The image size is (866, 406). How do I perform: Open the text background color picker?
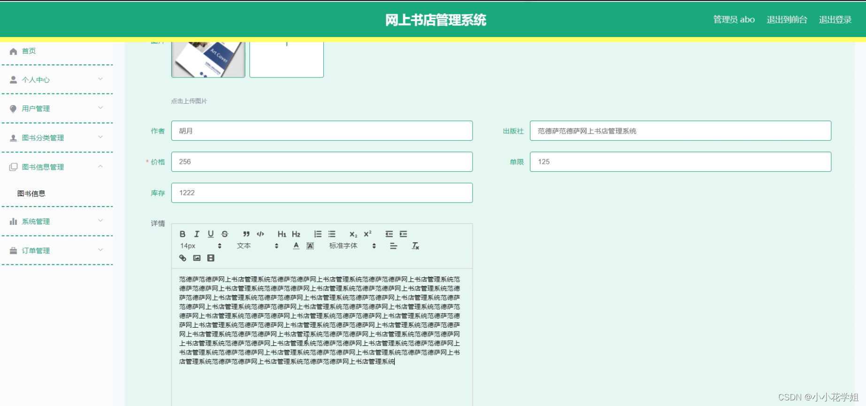point(310,246)
